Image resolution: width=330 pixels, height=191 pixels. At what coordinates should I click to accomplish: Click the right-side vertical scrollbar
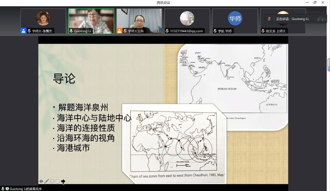pos(328,66)
